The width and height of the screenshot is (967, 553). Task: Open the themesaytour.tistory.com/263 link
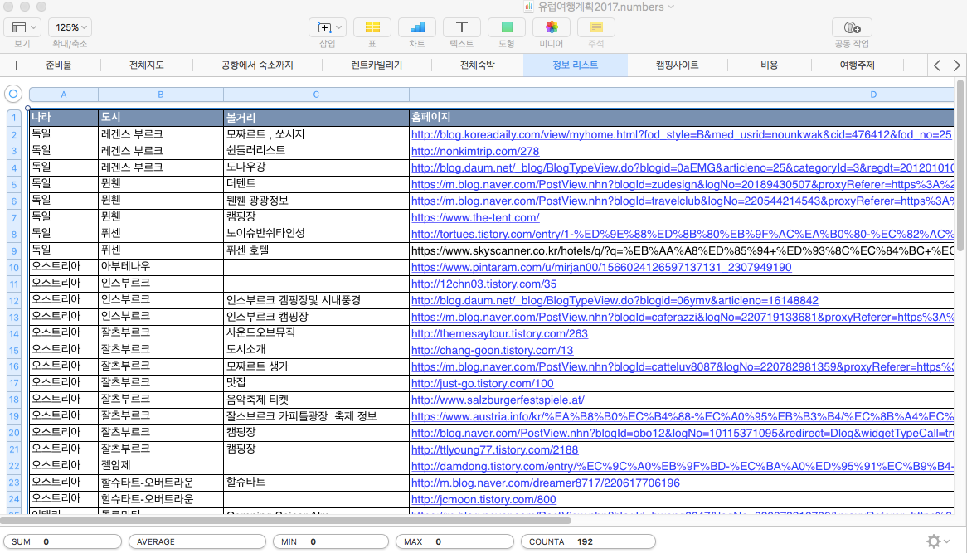coord(499,333)
